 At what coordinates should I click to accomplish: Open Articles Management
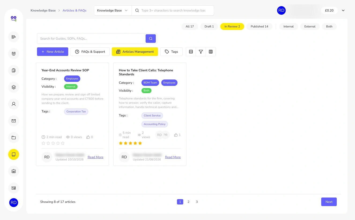pos(135,52)
